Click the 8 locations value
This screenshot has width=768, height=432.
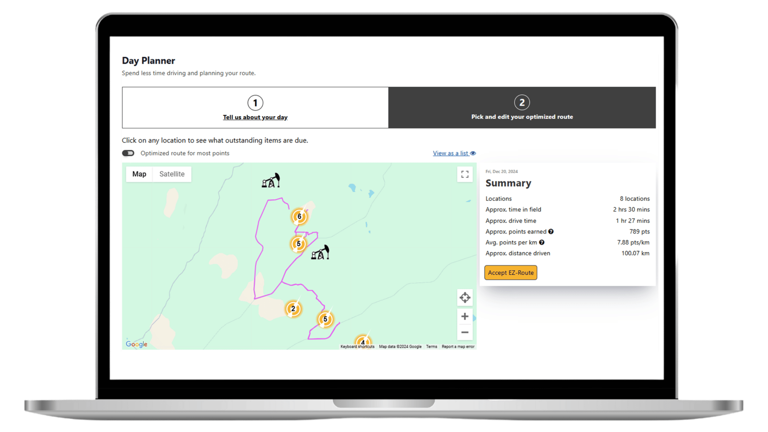(635, 198)
